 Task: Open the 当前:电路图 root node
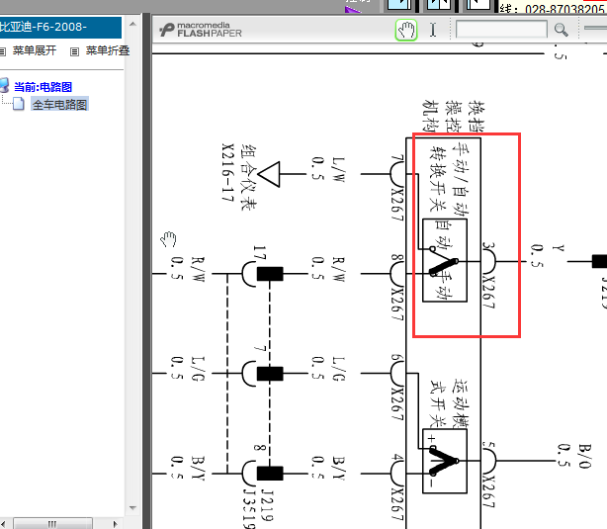click(43, 87)
